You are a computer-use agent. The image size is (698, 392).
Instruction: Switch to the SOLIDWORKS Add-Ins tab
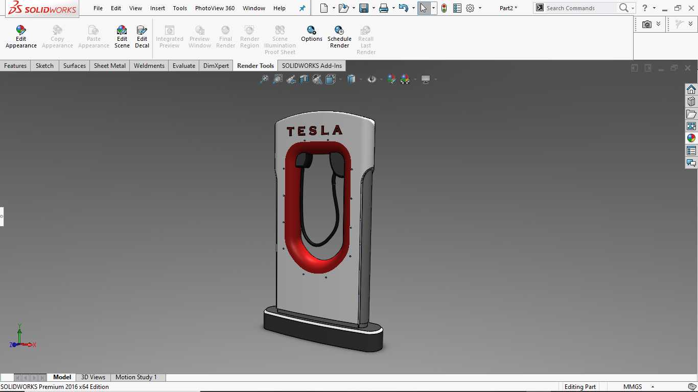tap(312, 65)
